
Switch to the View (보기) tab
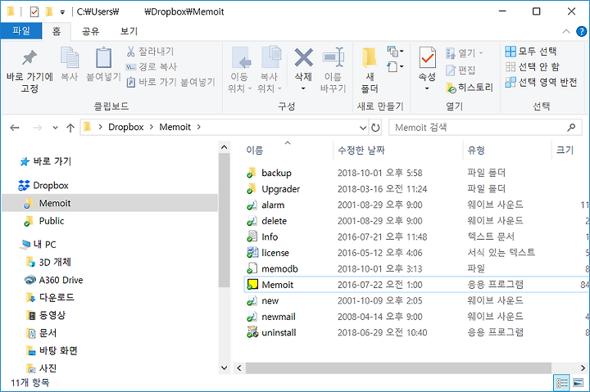pos(129,31)
